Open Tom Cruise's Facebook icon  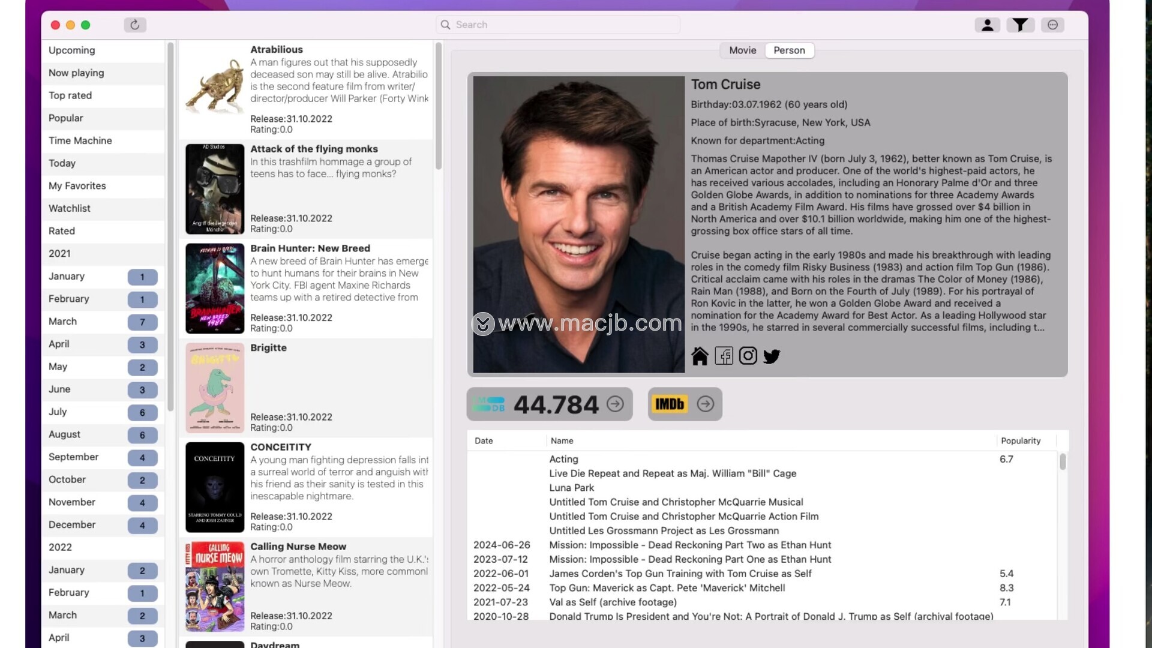[x=724, y=356]
